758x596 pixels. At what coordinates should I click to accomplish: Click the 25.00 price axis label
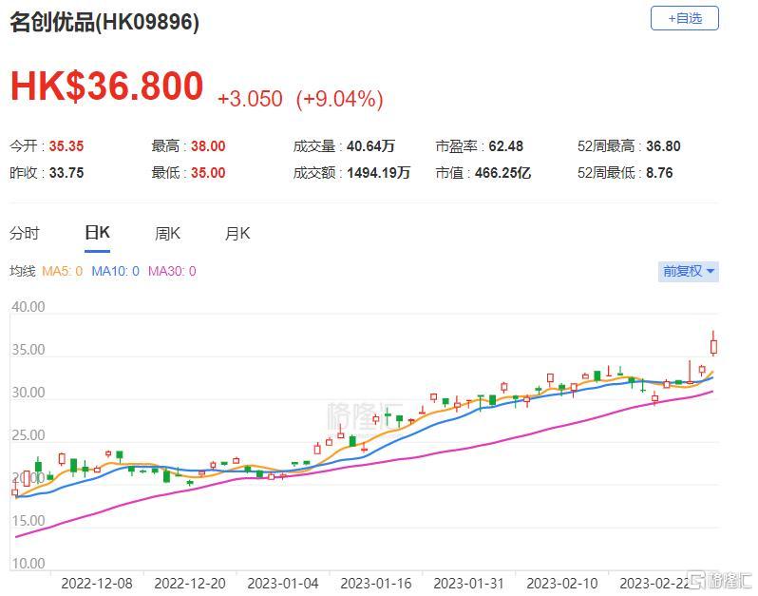(x=28, y=435)
